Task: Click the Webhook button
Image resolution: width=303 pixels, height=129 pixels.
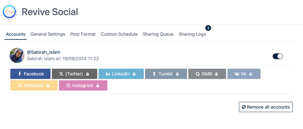Action: pos(34,85)
